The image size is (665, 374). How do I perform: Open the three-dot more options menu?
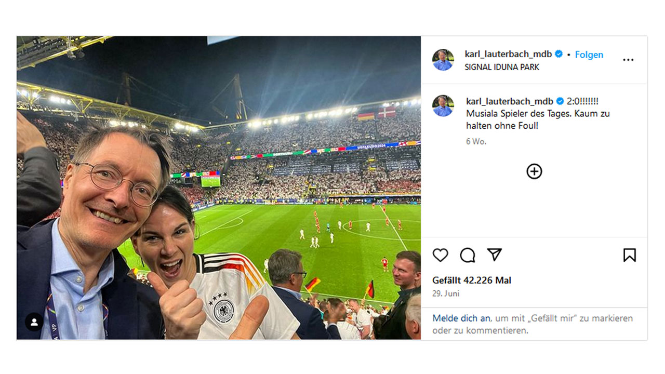(628, 60)
